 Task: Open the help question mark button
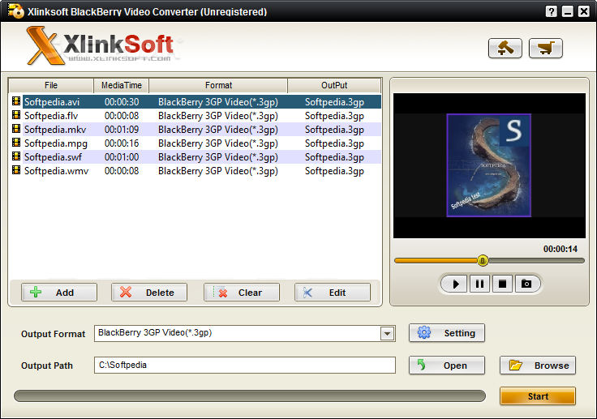(x=551, y=11)
